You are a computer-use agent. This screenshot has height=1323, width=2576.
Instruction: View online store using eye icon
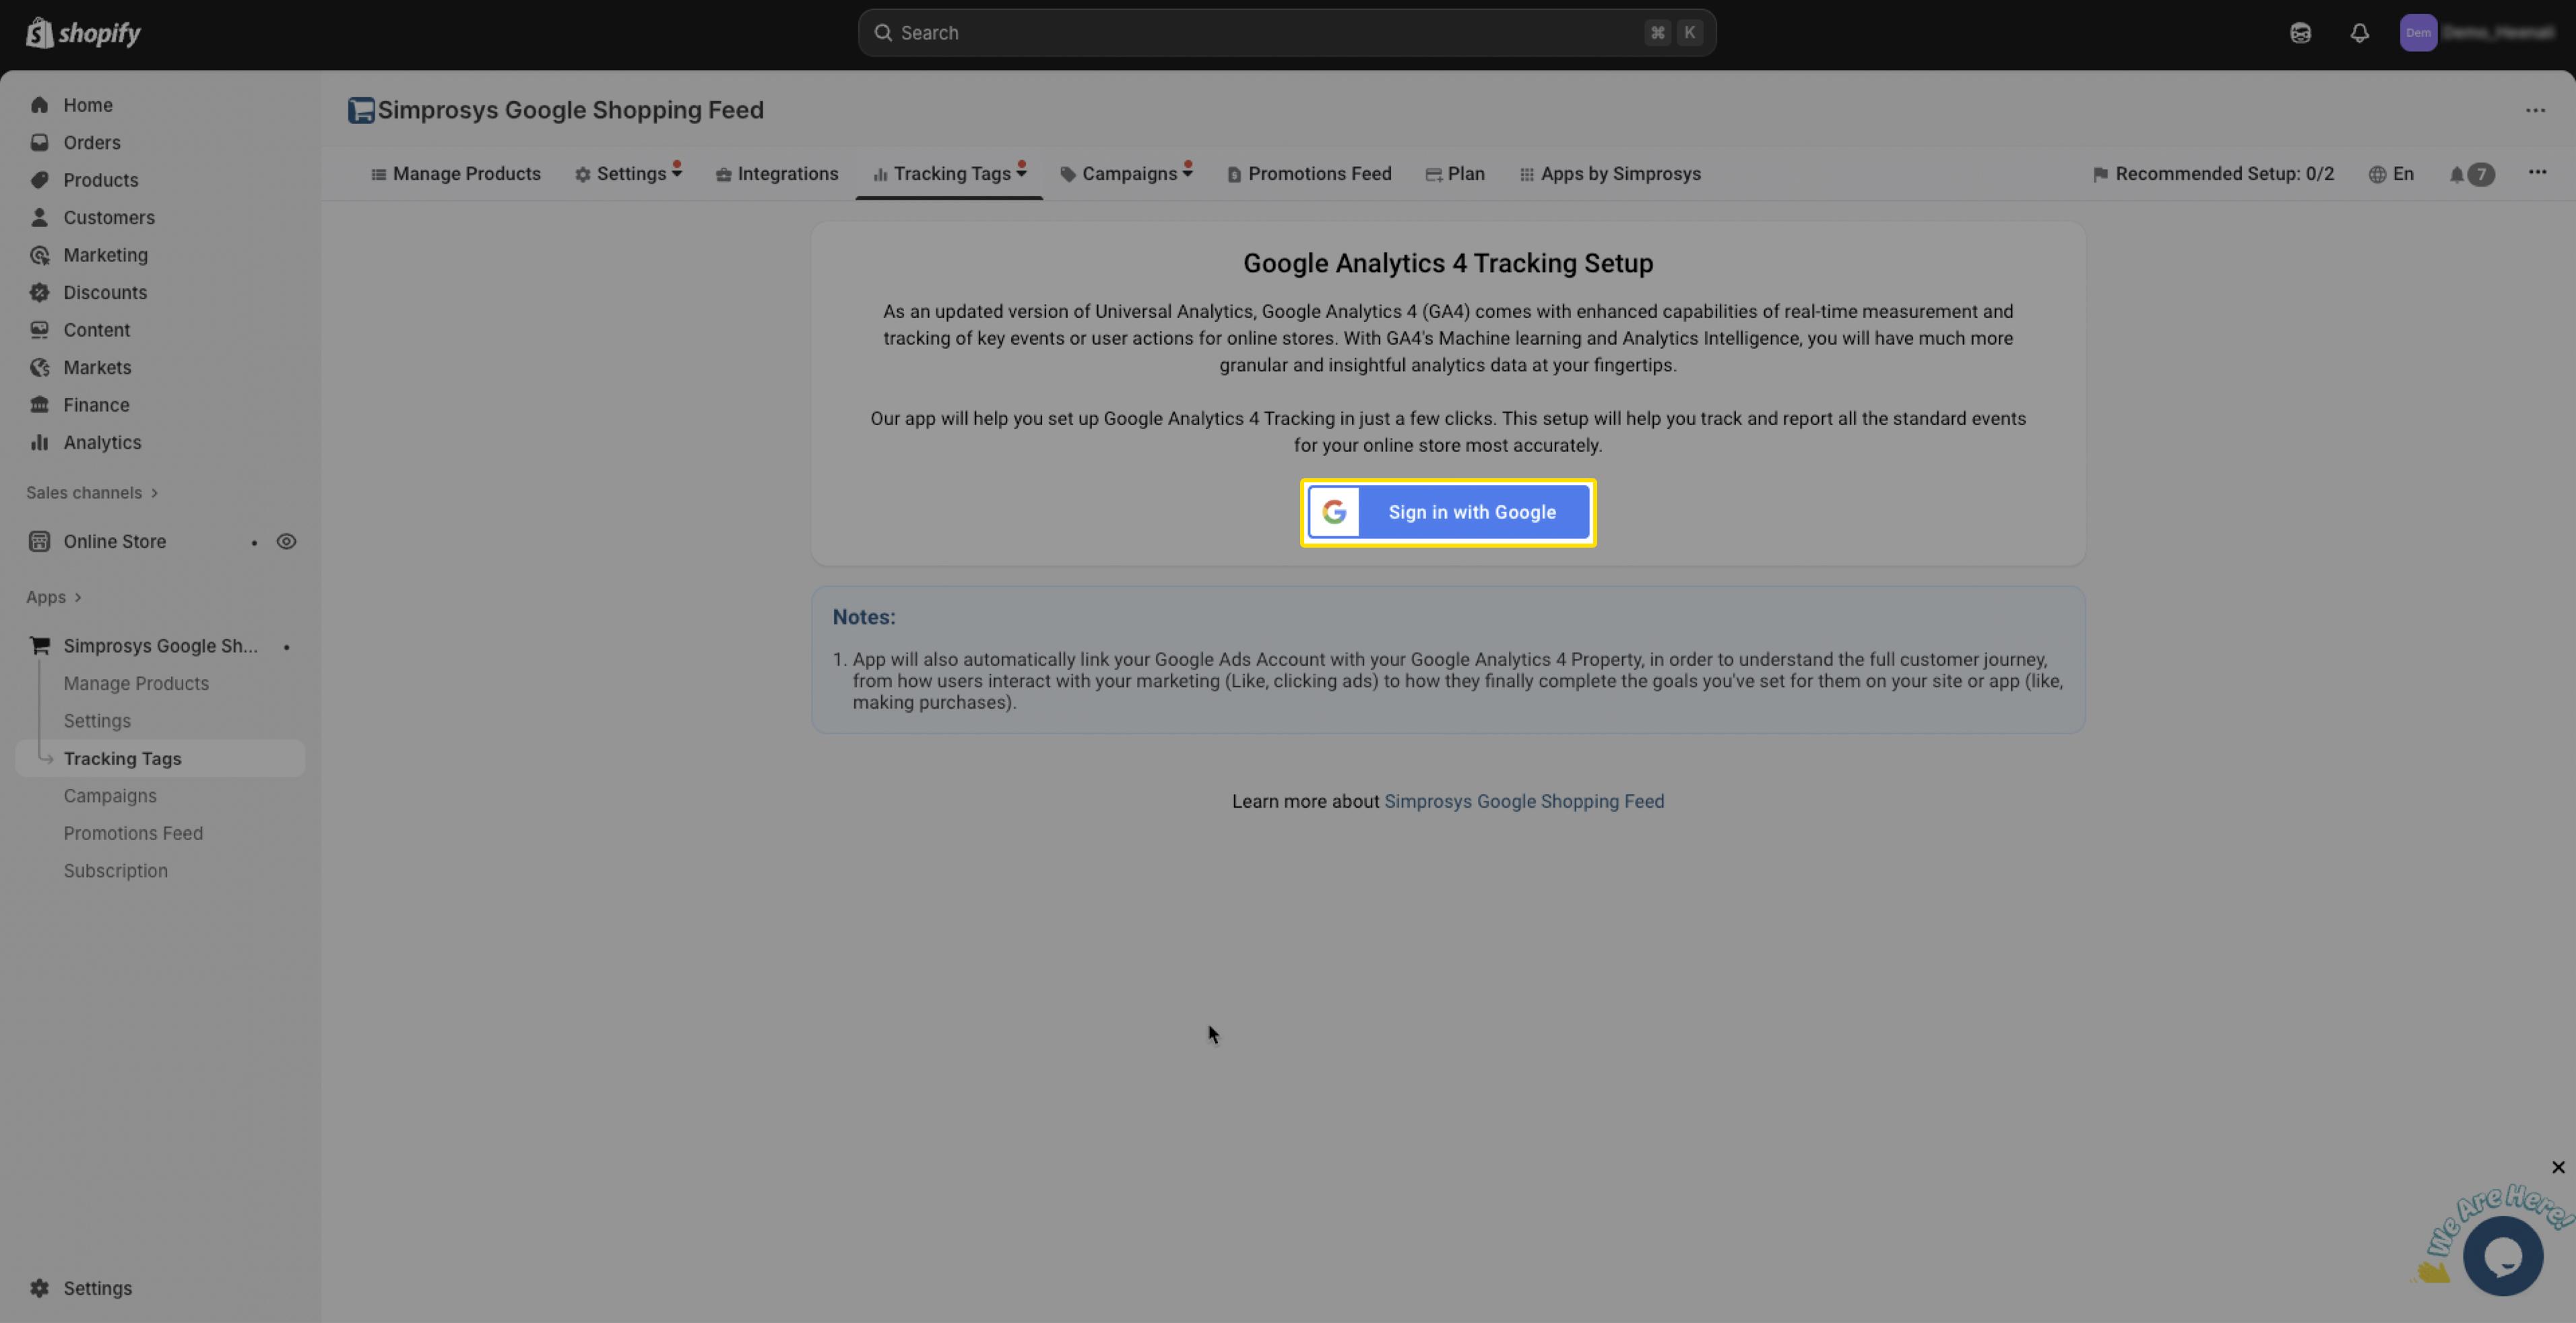286,541
